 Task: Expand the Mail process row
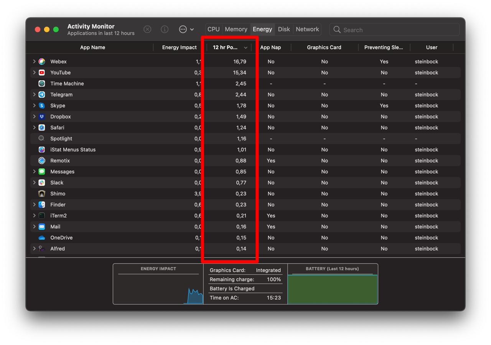[x=34, y=227]
